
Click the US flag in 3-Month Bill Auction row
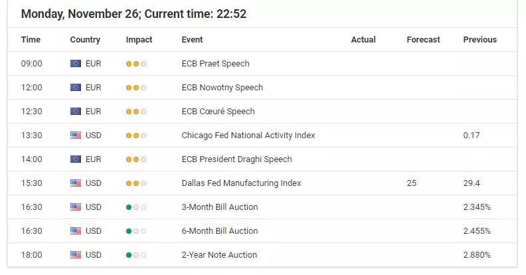(x=76, y=207)
